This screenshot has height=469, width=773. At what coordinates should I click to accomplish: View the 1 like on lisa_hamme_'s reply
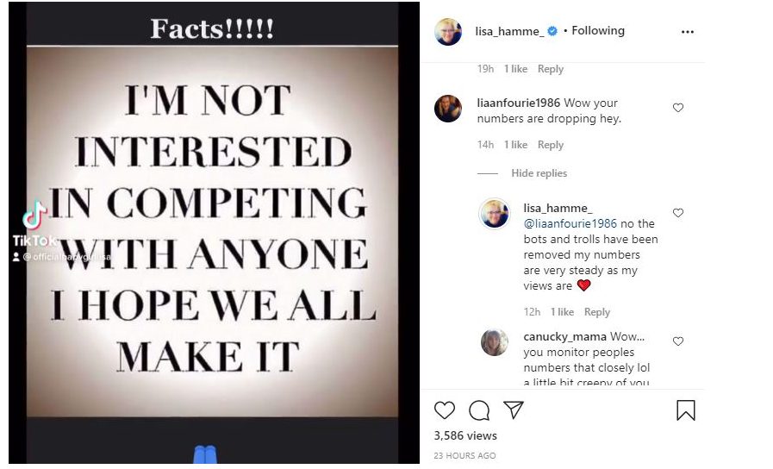click(562, 312)
